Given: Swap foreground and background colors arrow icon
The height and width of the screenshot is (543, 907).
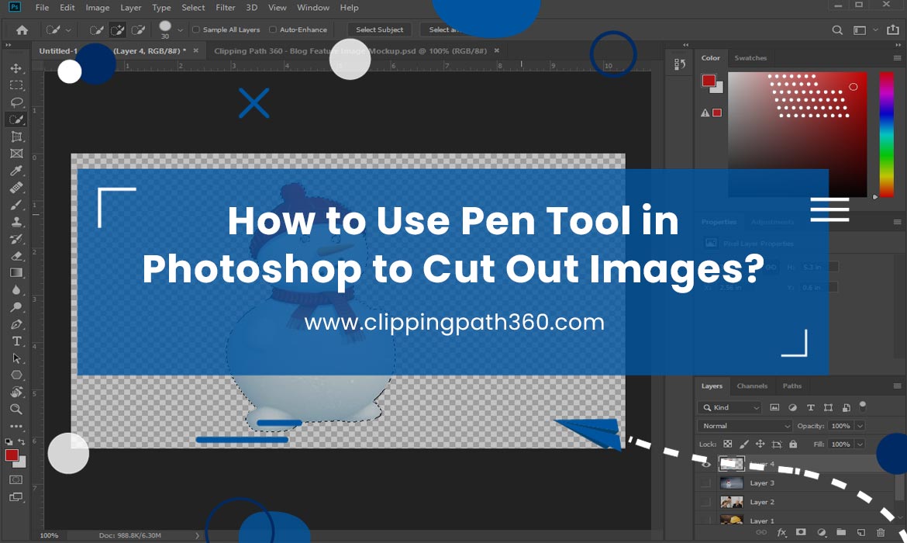Looking at the screenshot, I should tap(22, 441).
